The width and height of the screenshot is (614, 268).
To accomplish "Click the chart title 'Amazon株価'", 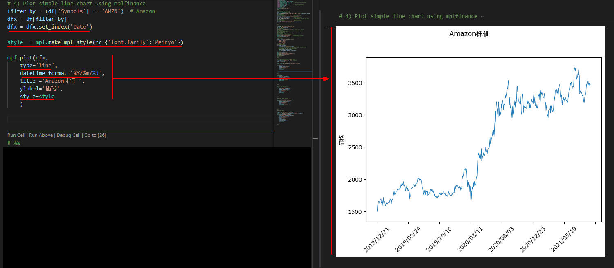I will pyautogui.click(x=469, y=34).
